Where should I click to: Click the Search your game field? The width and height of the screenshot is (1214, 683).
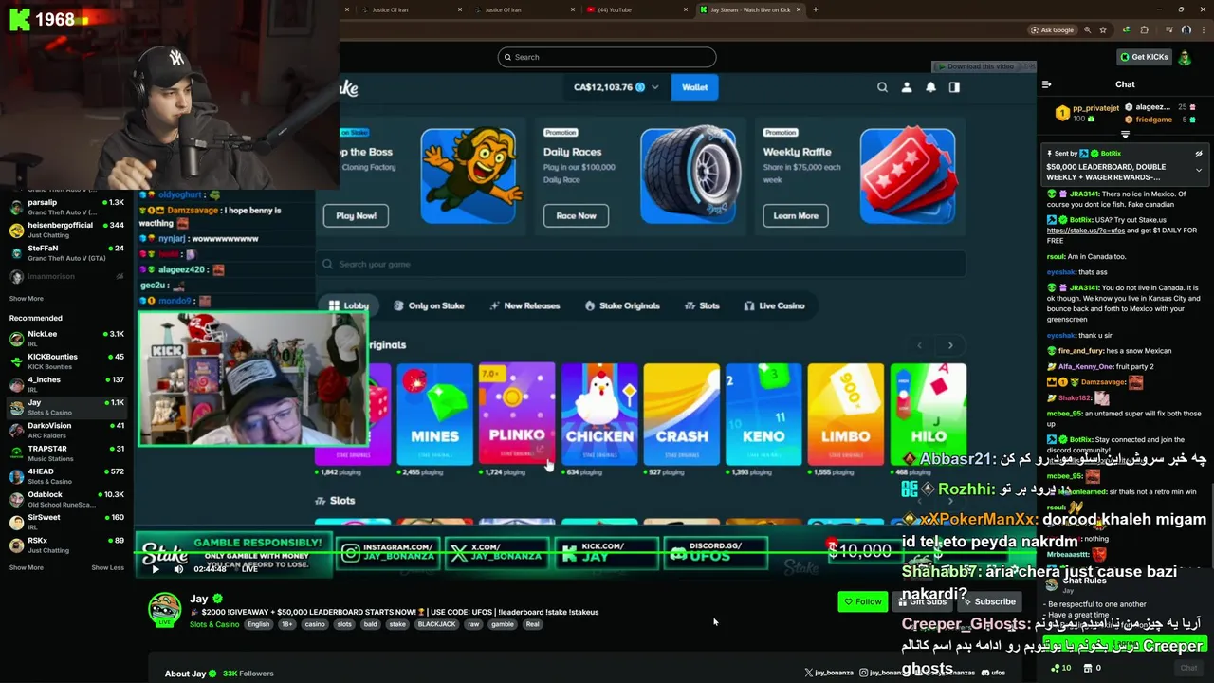tap(641, 264)
